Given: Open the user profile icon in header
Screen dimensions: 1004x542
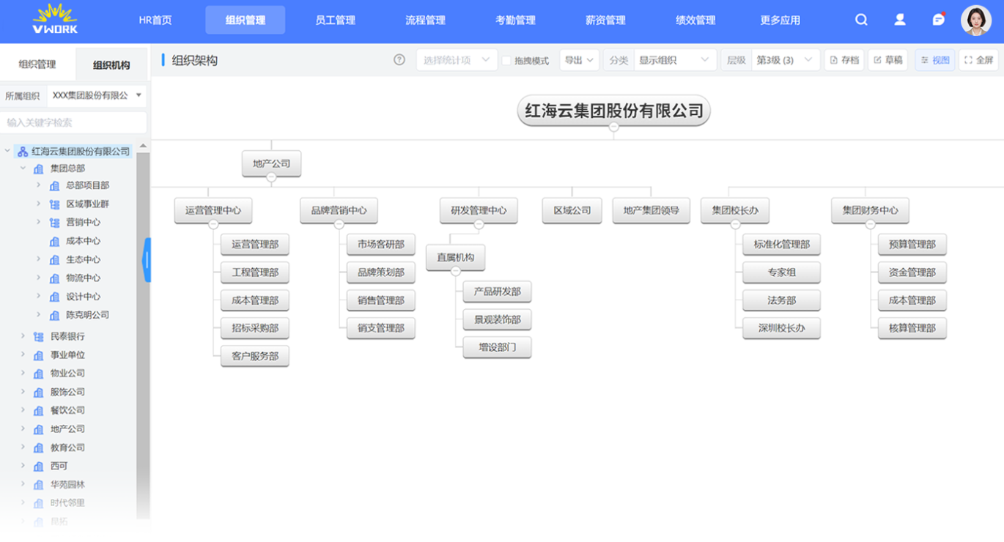Looking at the screenshot, I should click(x=900, y=21).
